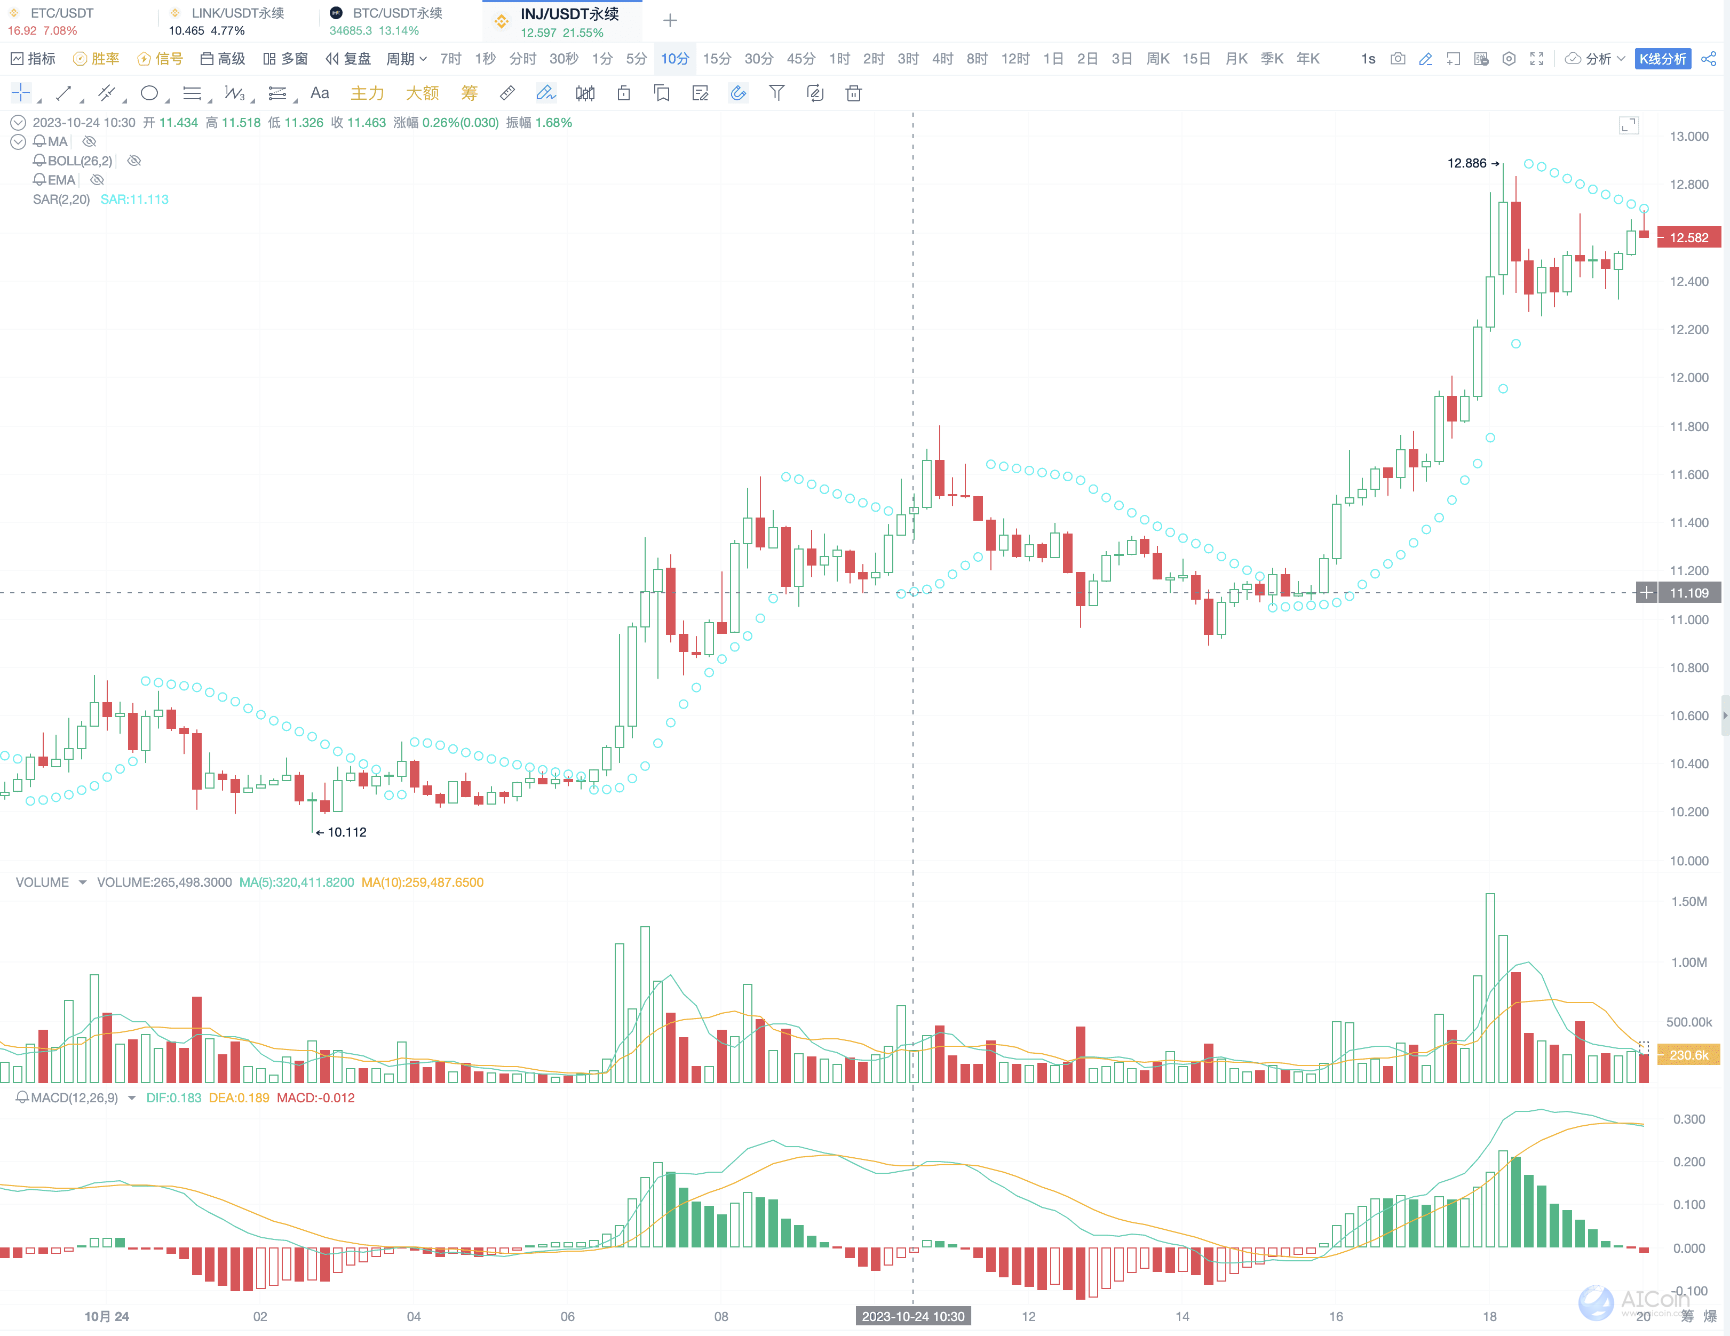This screenshot has height=1336, width=1730.
Task: Select the crosshair cursor tool
Action: tap(21, 93)
